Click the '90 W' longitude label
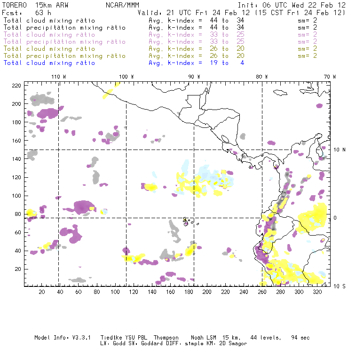This screenshot has height=348, width=348. point(194,77)
